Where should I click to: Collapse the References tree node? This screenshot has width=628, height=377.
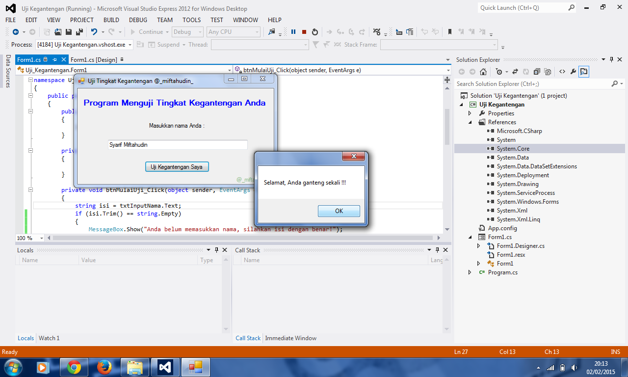(x=470, y=122)
